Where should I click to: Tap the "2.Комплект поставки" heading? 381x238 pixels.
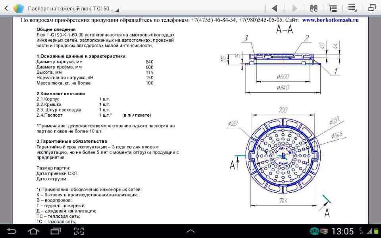click(x=60, y=94)
